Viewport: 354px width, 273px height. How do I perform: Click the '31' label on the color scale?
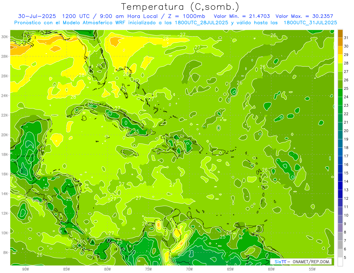click(x=346, y=38)
